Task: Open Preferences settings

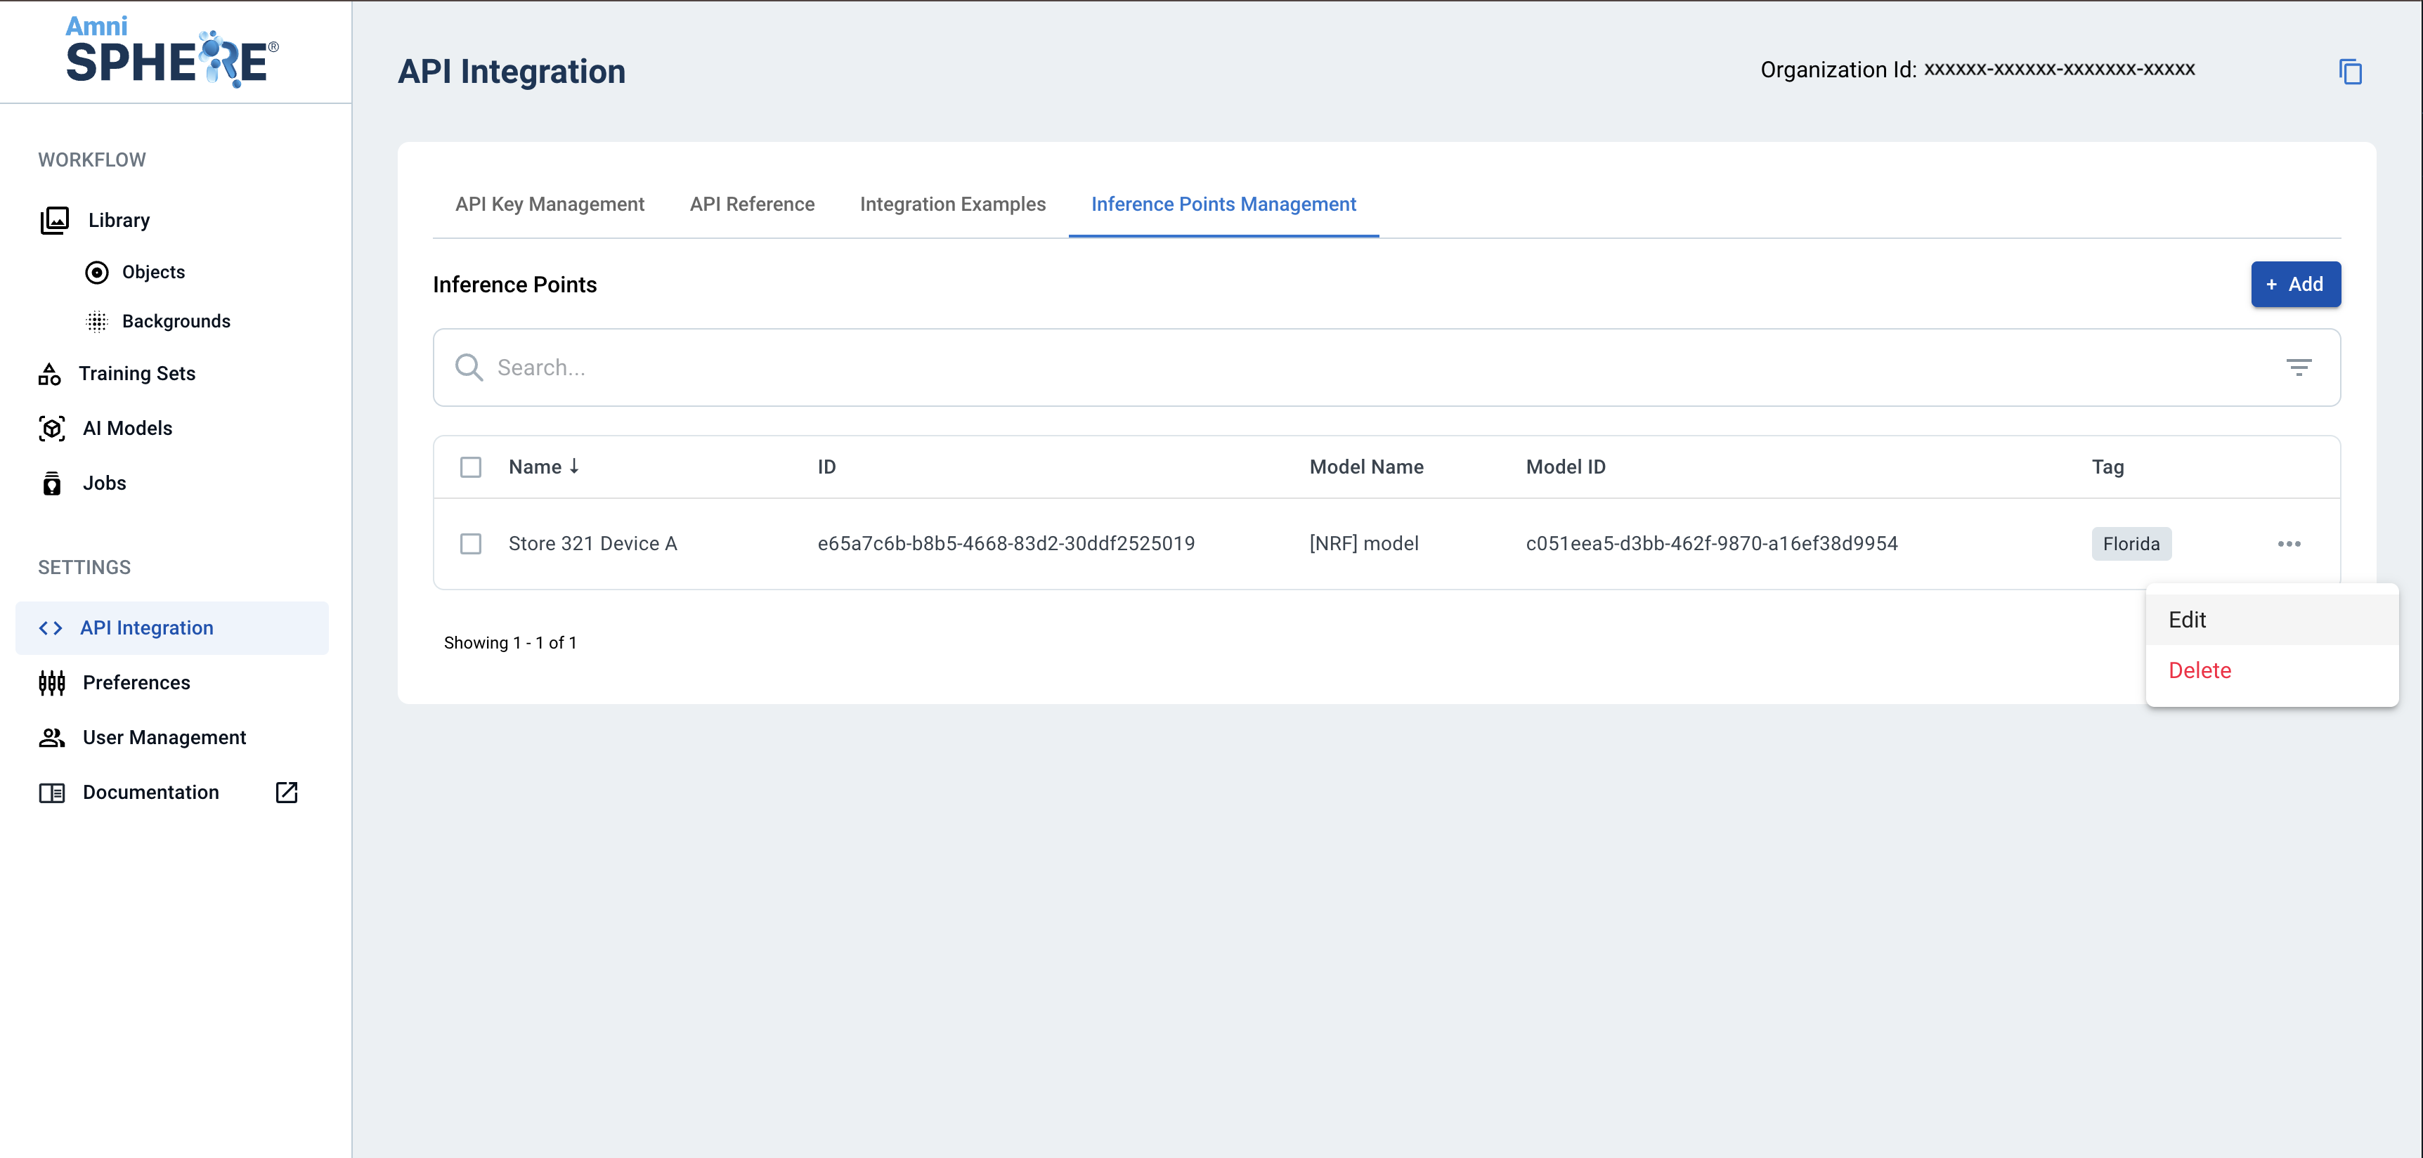Action: [x=136, y=683]
